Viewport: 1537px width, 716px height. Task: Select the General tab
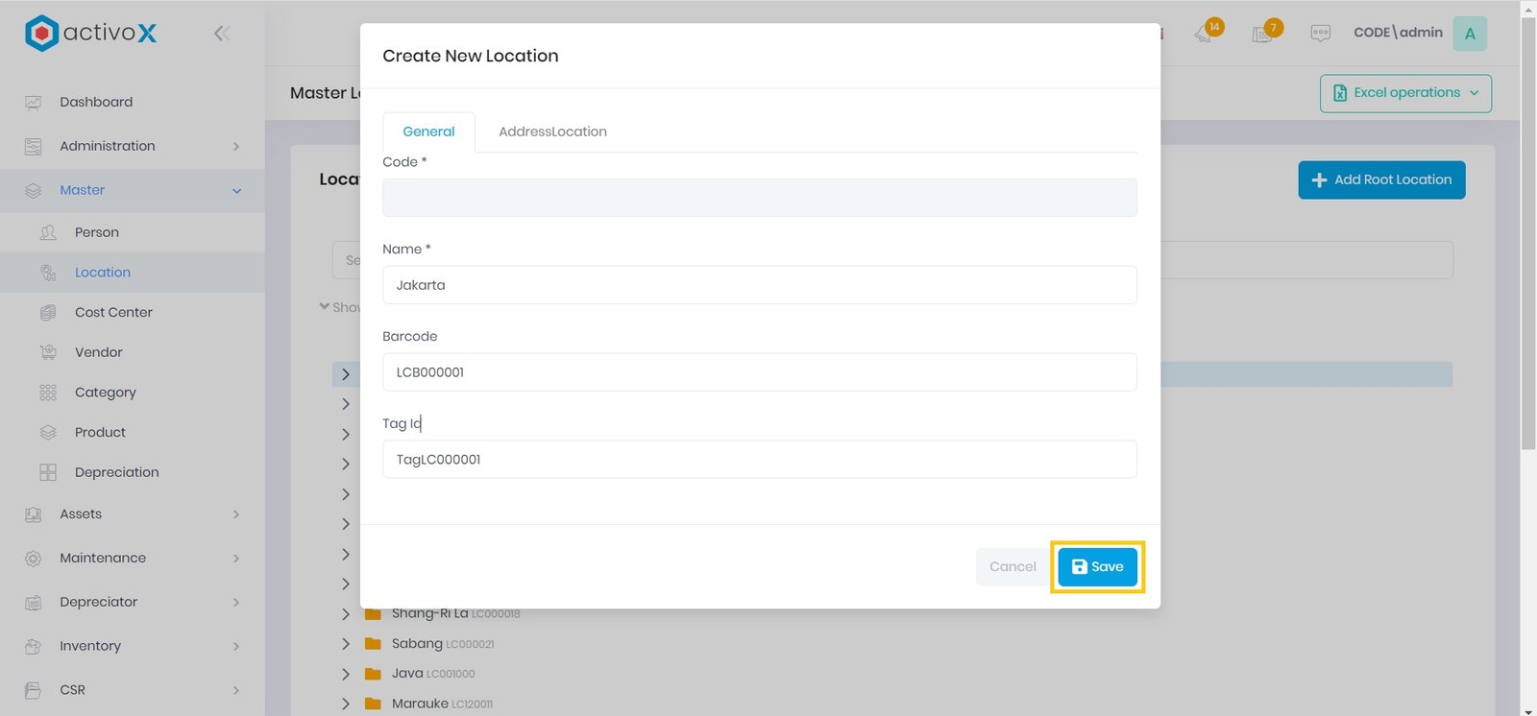point(428,131)
